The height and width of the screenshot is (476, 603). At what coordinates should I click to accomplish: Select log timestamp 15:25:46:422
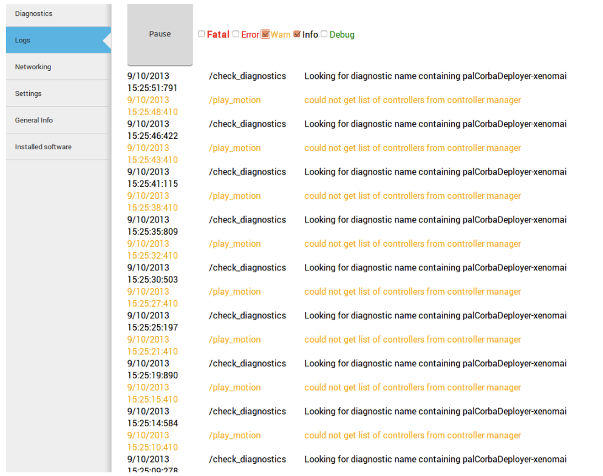(x=152, y=136)
